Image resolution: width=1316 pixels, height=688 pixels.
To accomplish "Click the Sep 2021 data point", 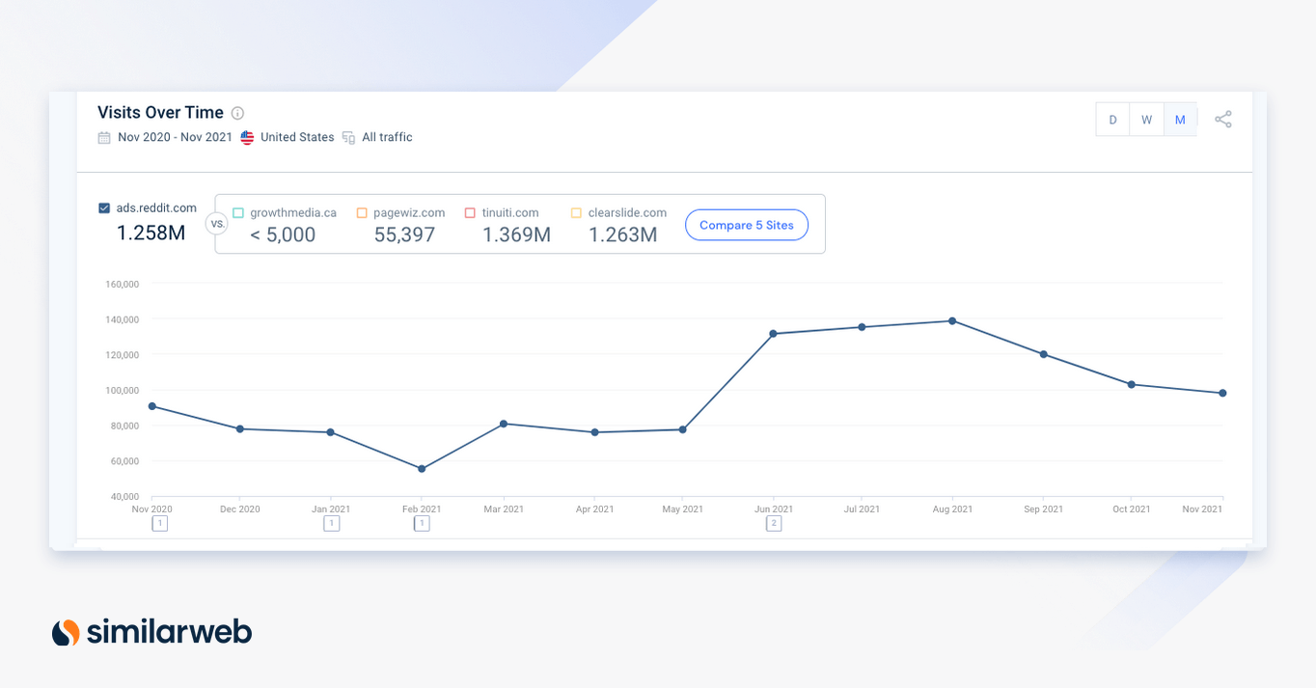I will coord(1044,354).
